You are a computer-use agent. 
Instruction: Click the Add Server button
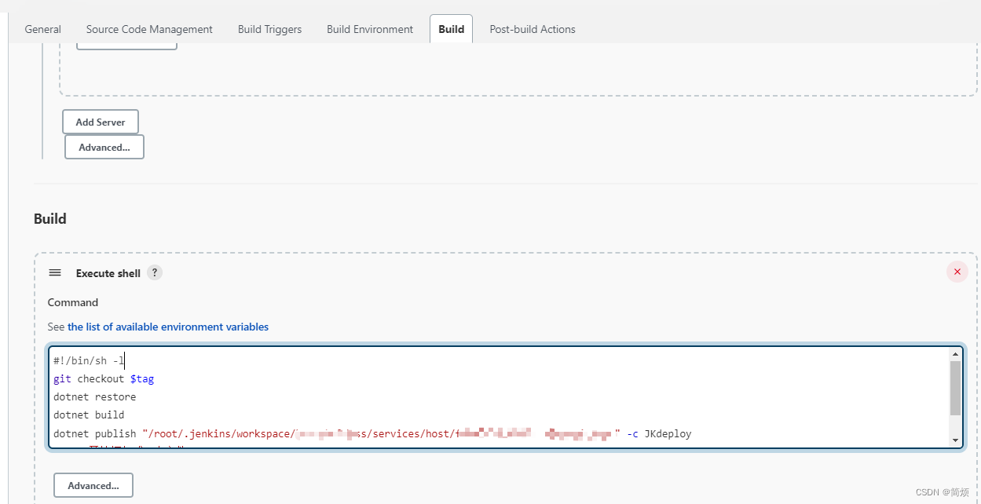point(101,122)
